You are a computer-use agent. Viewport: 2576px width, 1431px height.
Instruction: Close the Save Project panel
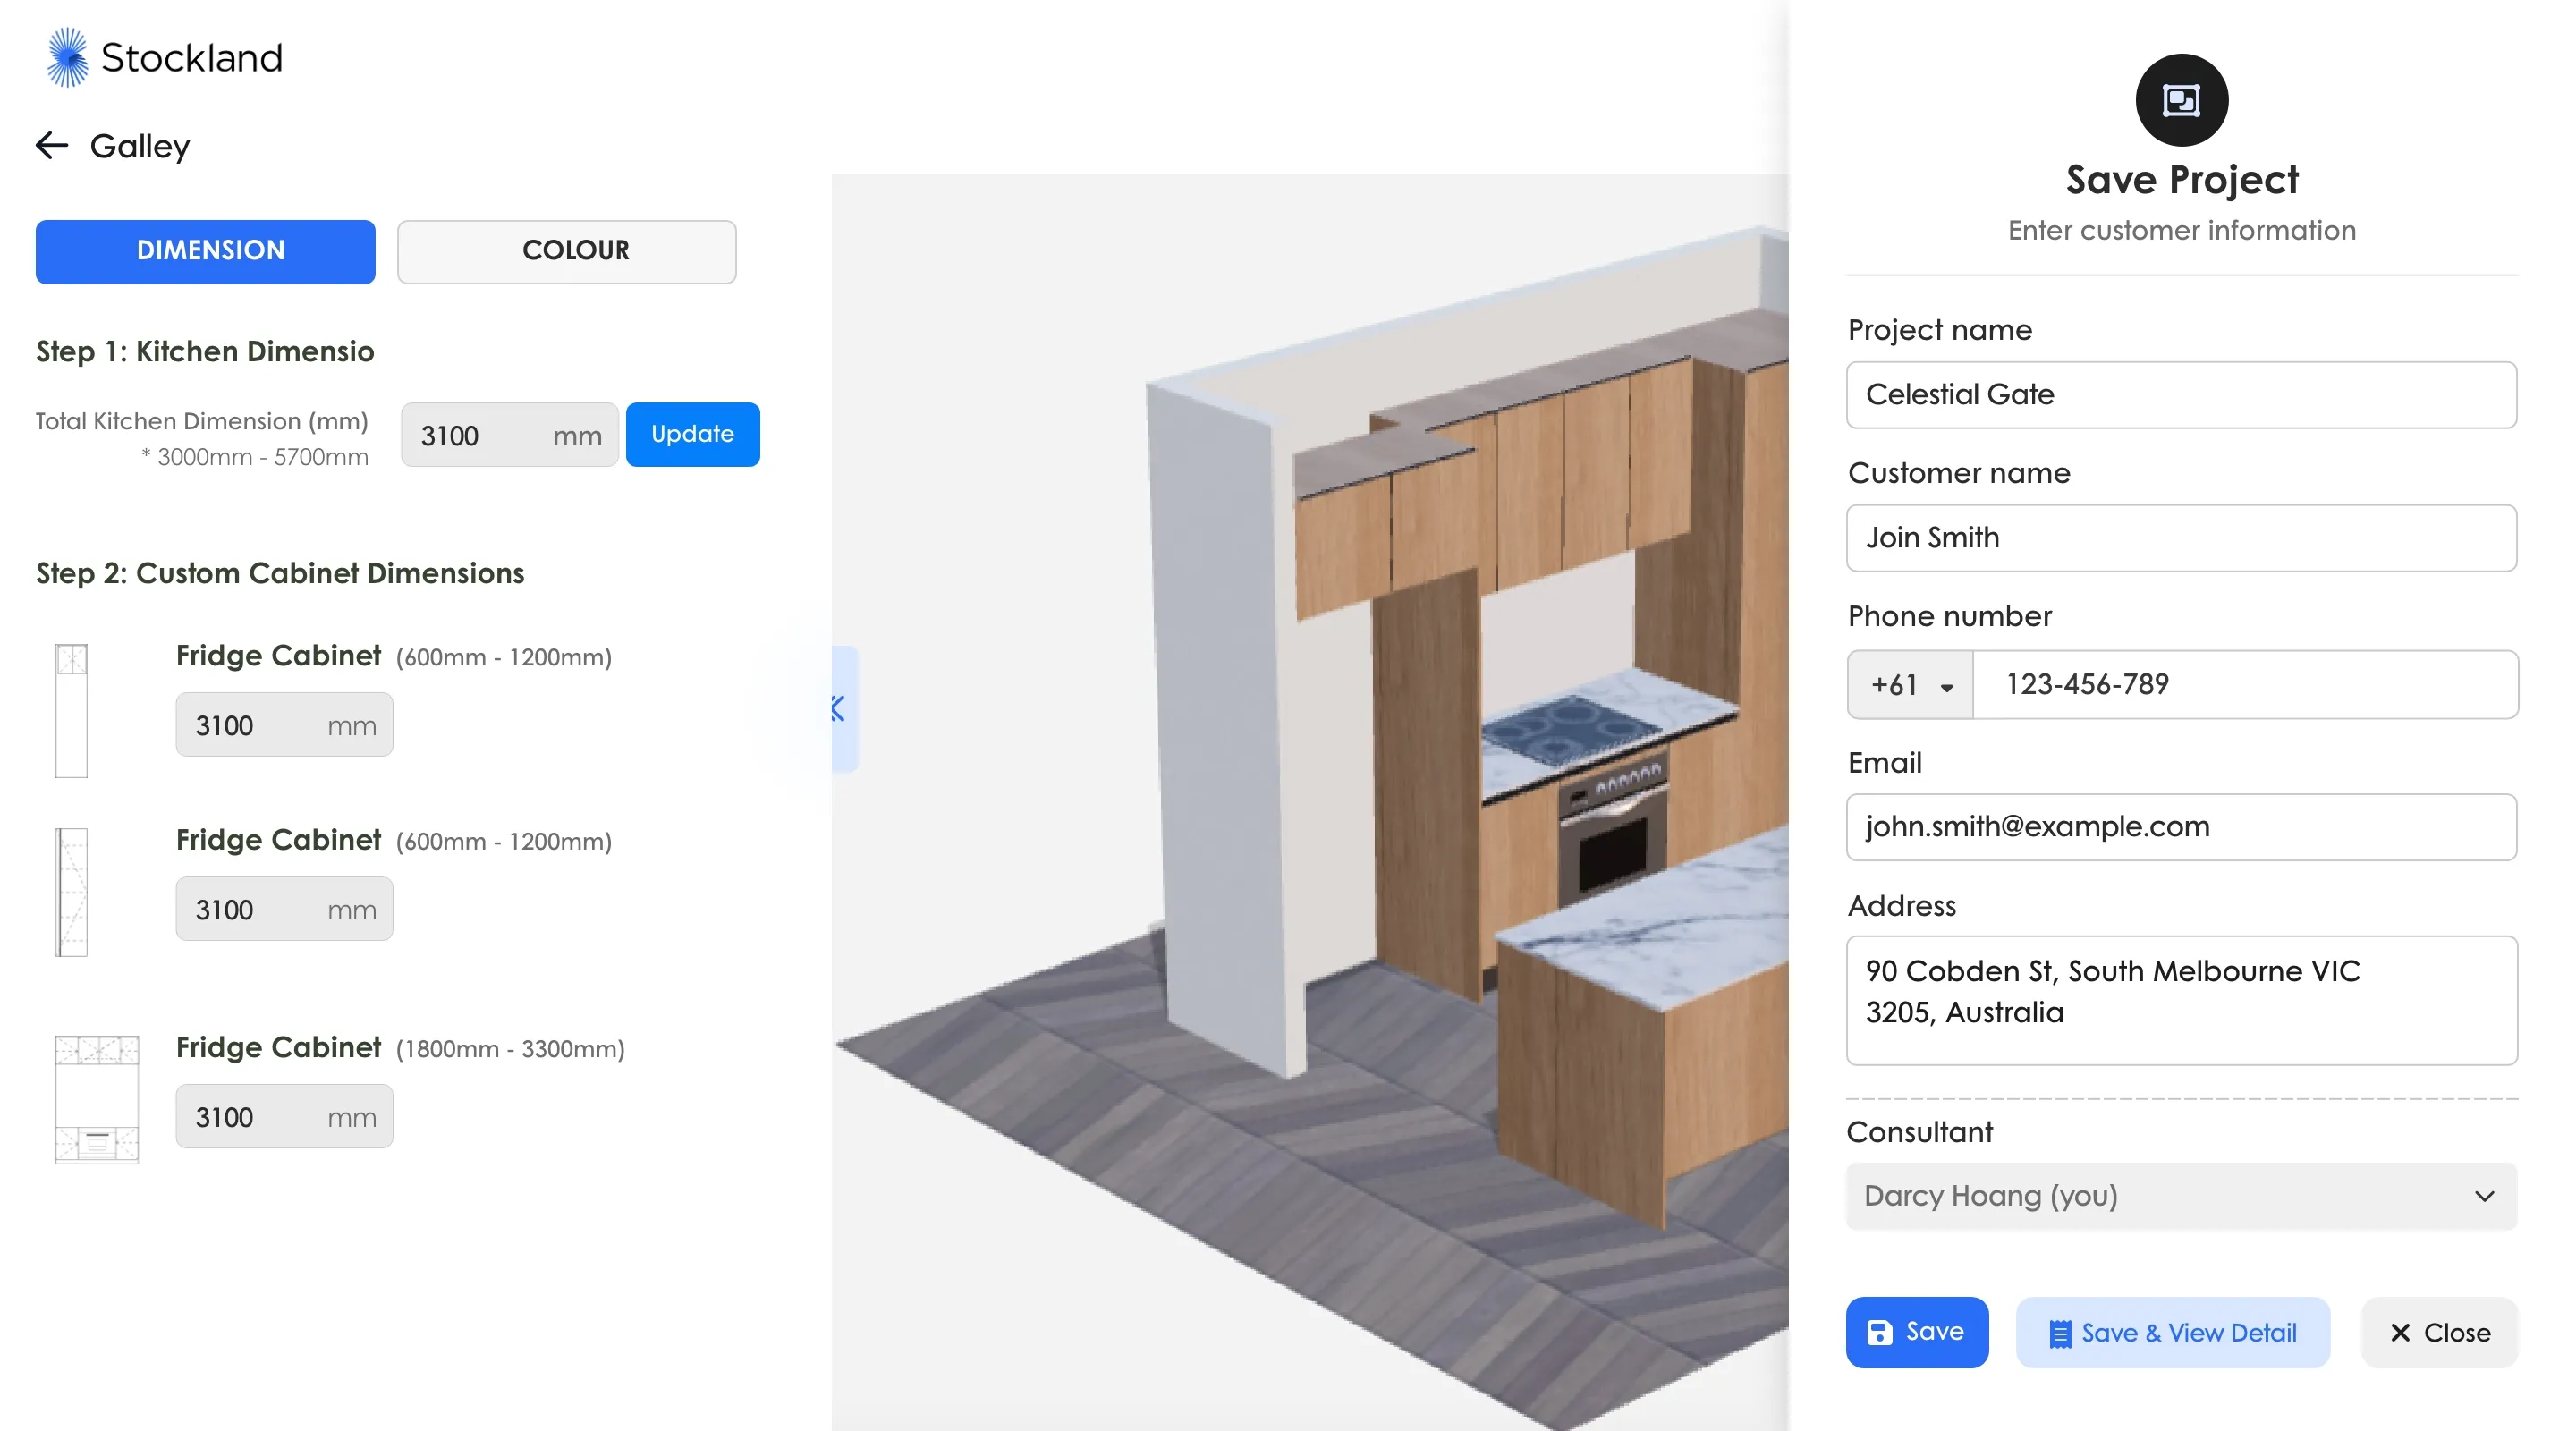[x=2438, y=1332]
